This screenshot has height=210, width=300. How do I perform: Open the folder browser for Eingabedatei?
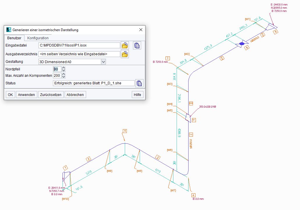[125, 45]
